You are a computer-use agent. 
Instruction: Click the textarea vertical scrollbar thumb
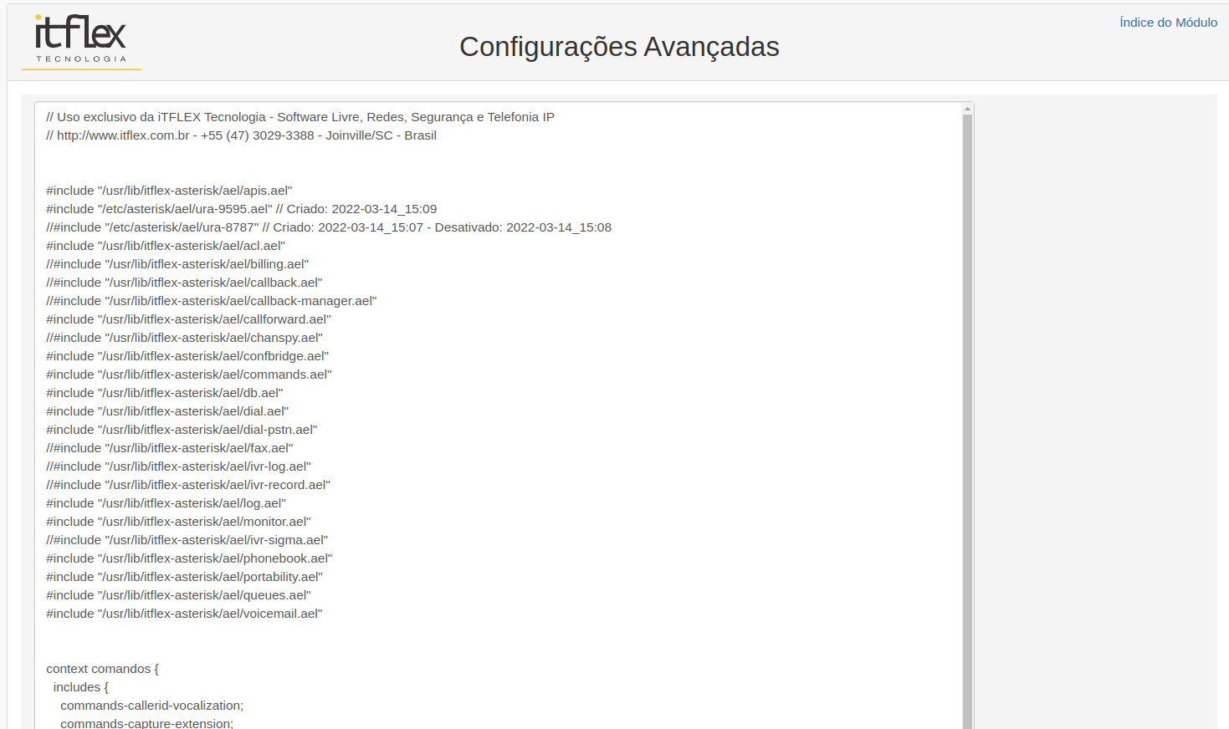coord(968,421)
